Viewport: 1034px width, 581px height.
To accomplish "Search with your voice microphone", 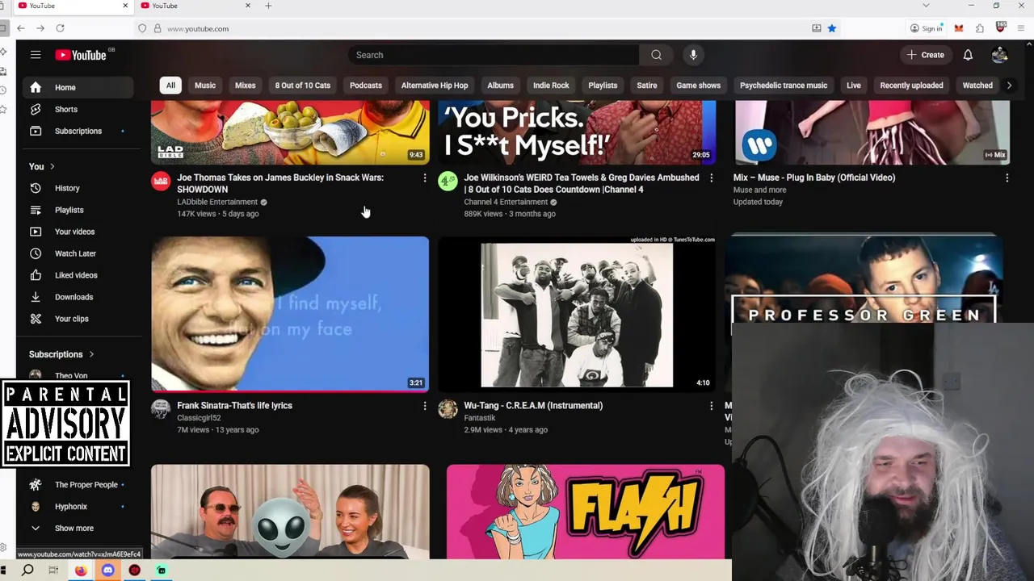I will tap(693, 55).
